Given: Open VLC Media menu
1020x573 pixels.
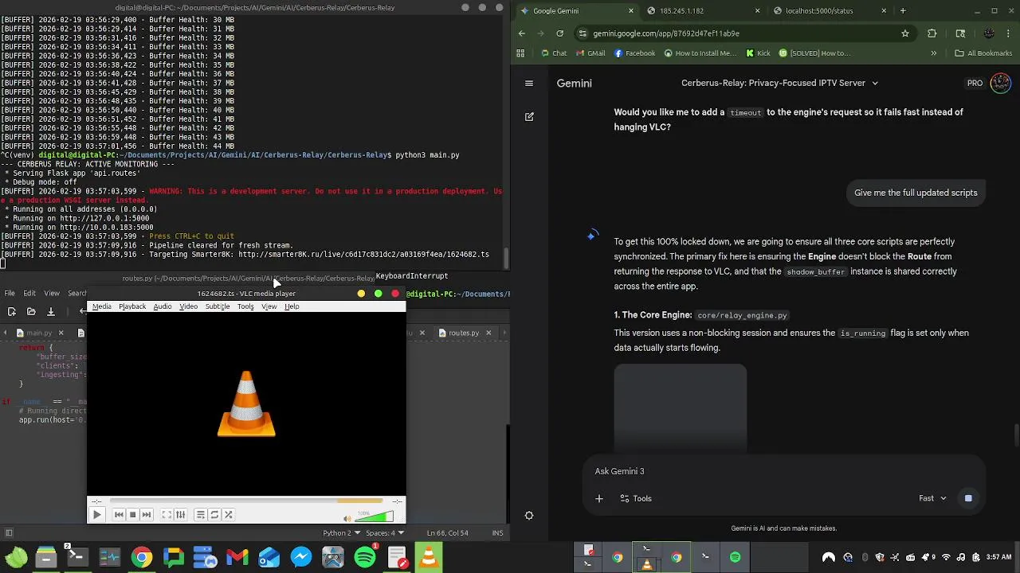Looking at the screenshot, I should [102, 306].
